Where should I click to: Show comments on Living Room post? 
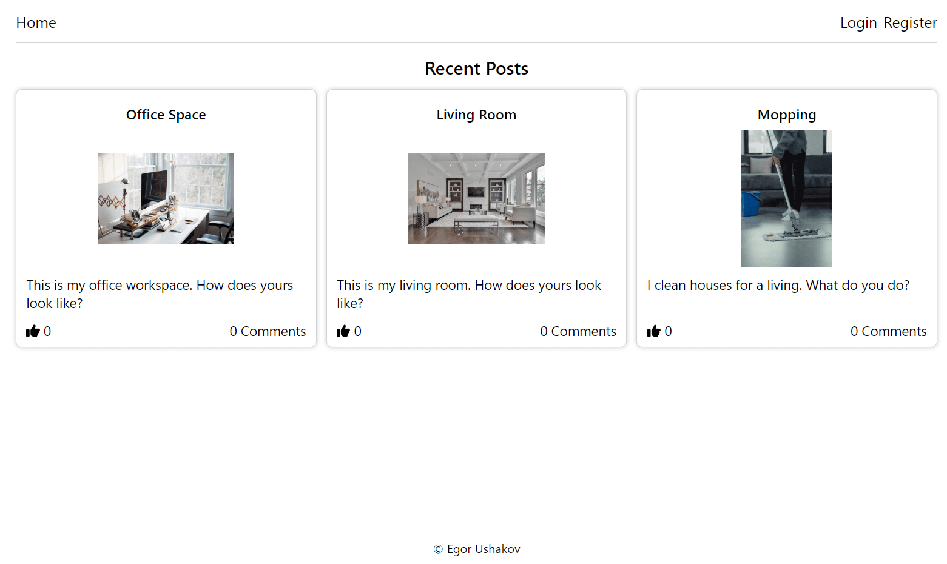coord(578,331)
